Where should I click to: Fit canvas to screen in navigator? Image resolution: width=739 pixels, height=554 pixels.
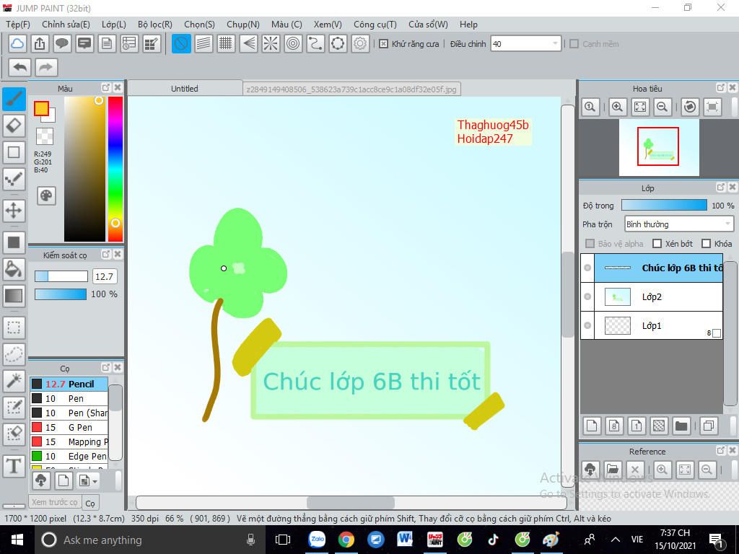tap(640, 107)
